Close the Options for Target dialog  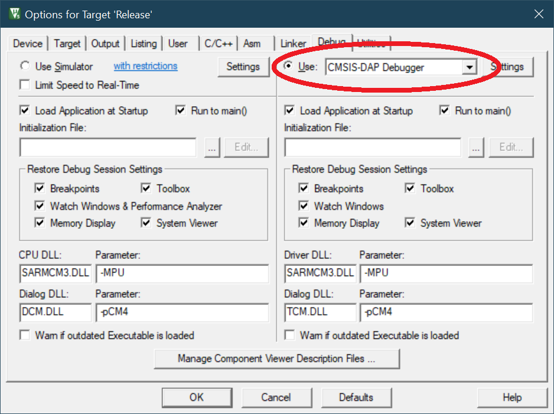click(539, 14)
